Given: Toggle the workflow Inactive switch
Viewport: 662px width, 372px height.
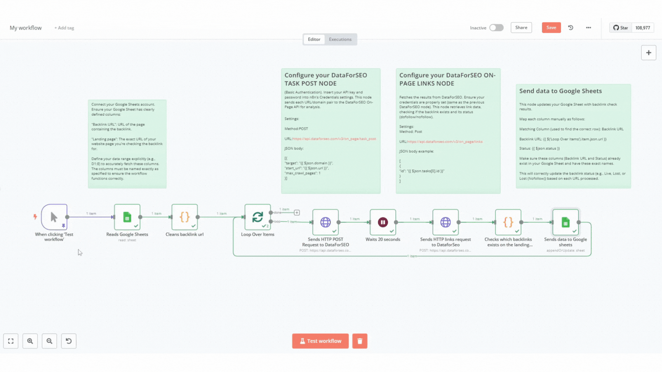Looking at the screenshot, I should tap(496, 28).
